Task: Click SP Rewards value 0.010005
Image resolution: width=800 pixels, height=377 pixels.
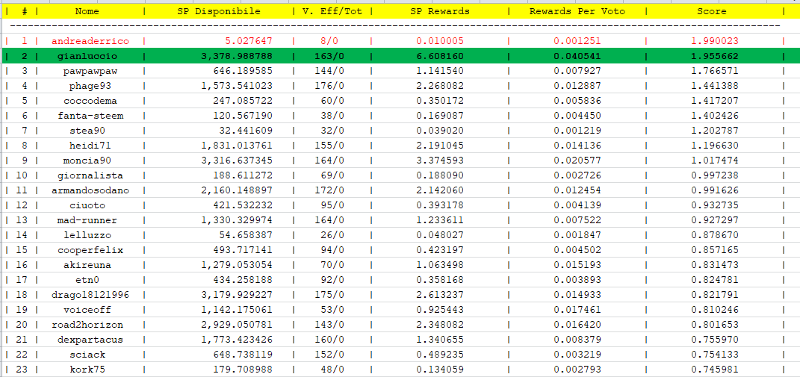Action: [x=440, y=41]
